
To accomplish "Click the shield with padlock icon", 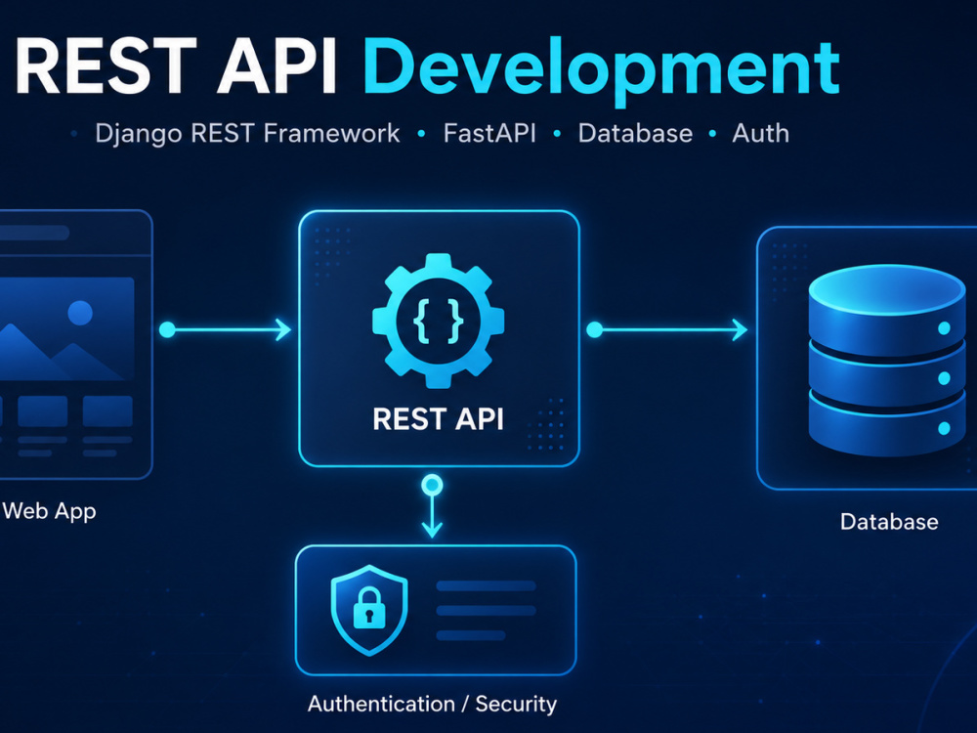I will coord(369,610).
